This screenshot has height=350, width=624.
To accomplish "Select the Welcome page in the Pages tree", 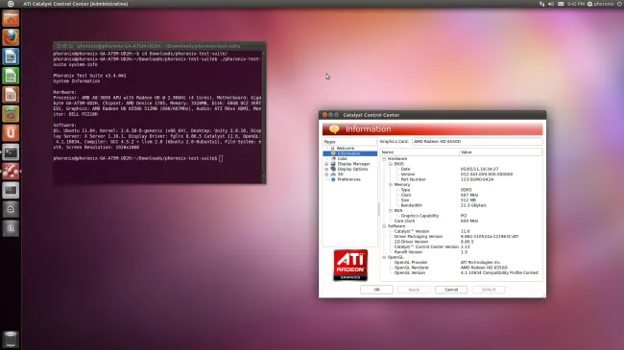I will (x=346, y=148).
